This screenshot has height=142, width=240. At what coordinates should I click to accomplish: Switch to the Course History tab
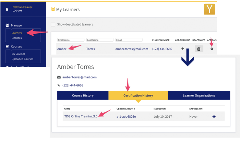[x=83, y=95]
